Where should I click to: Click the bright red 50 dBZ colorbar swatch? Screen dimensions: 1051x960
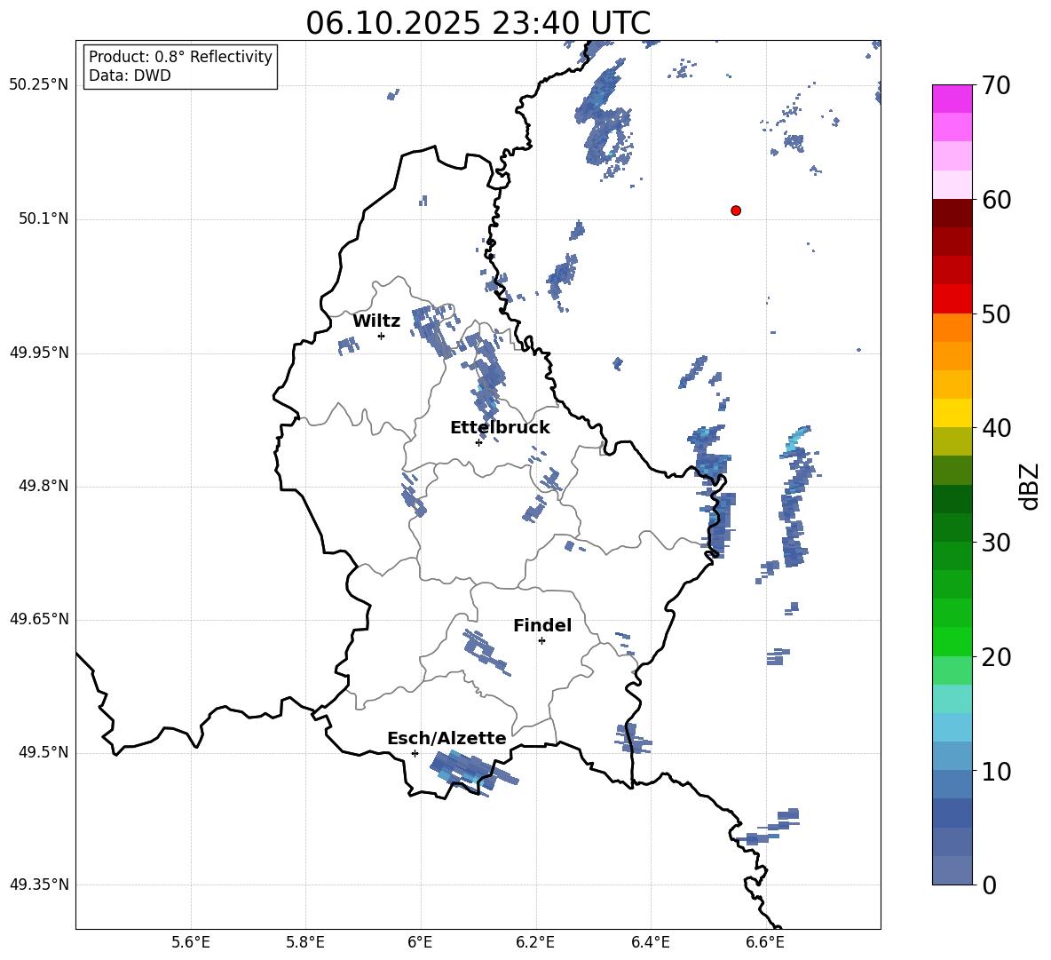click(x=952, y=299)
